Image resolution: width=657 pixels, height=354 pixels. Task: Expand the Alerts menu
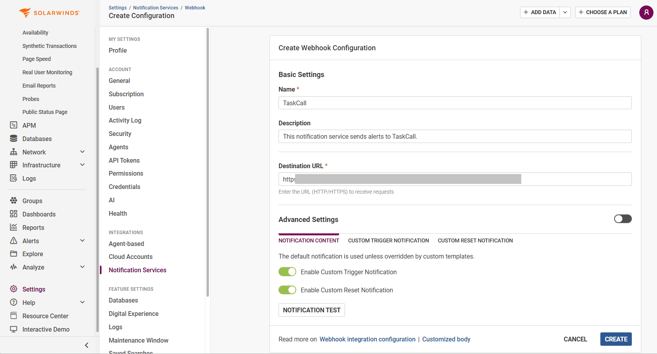pos(82,240)
